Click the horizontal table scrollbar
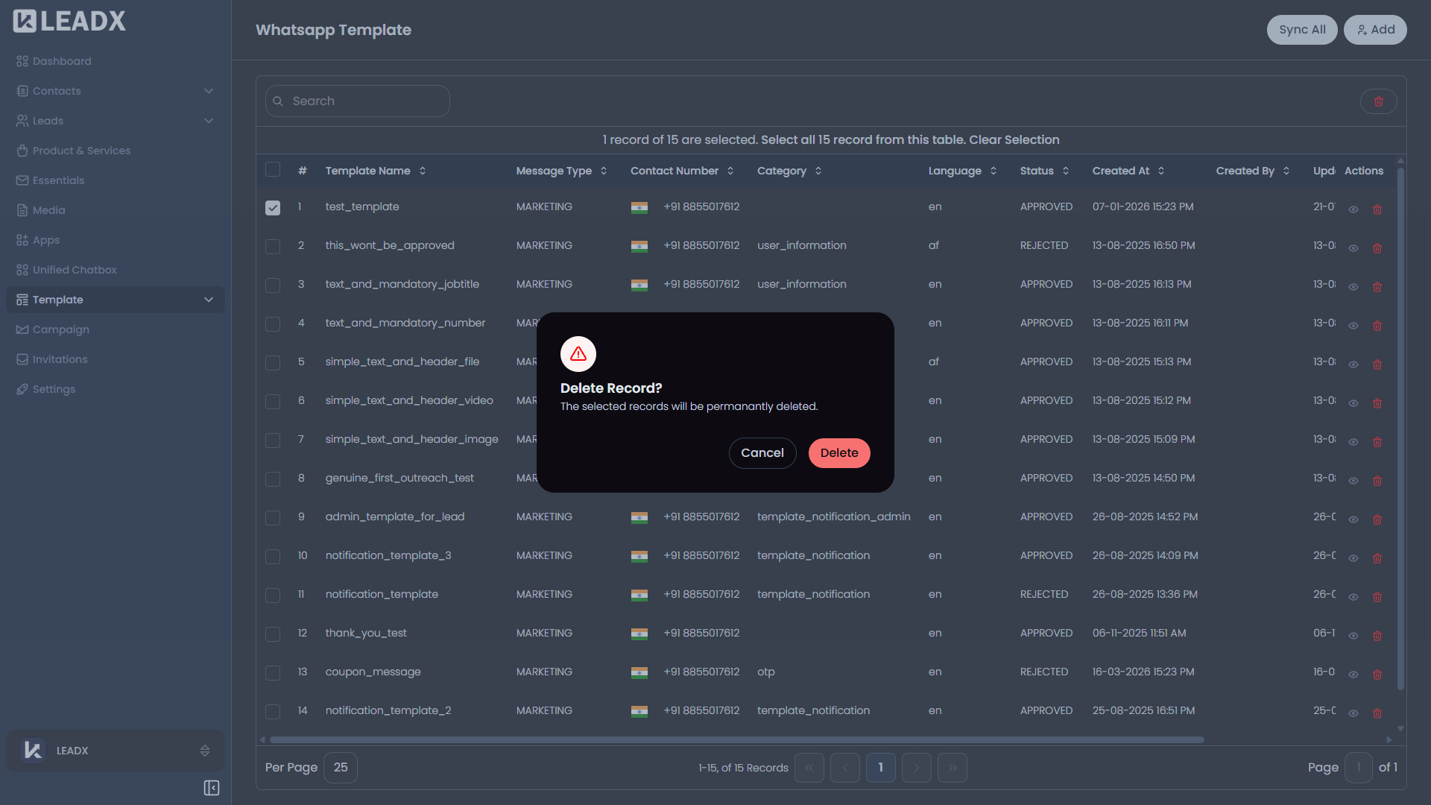 click(736, 740)
